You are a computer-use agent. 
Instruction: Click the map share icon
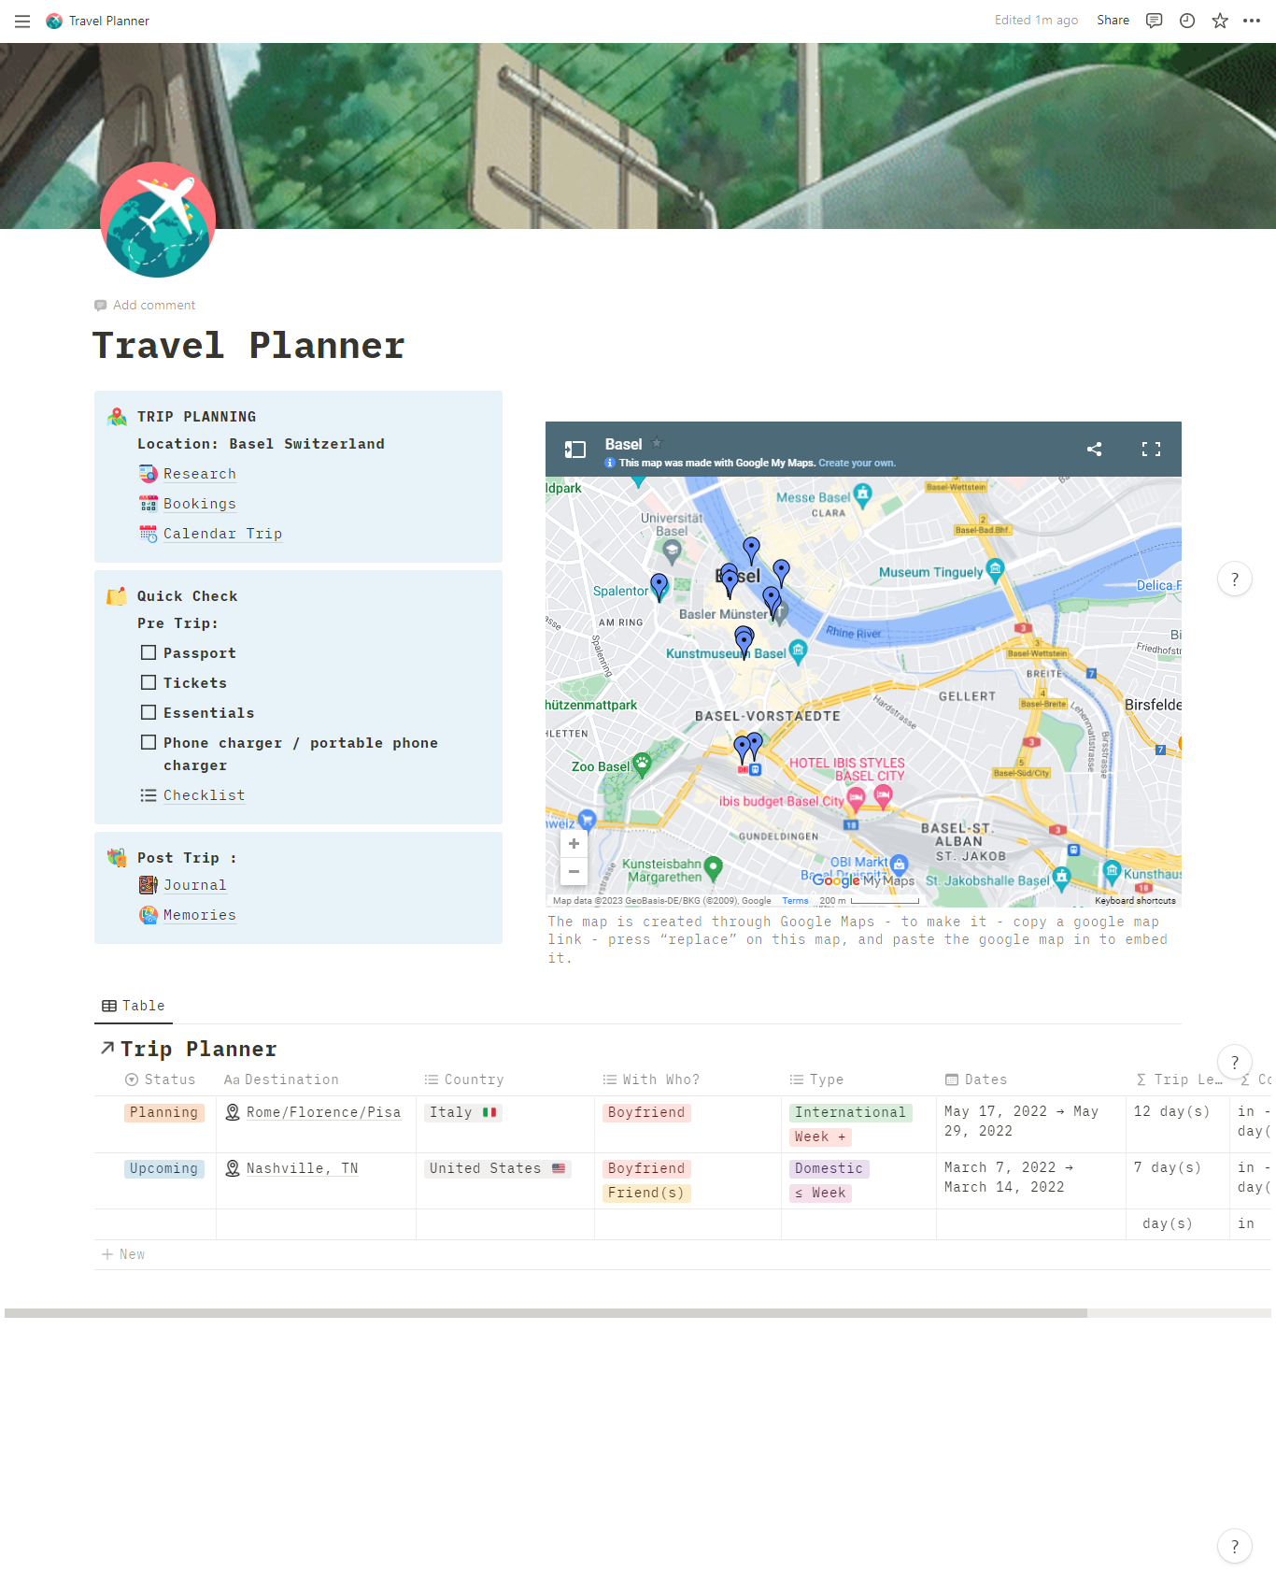click(1095, 450)
